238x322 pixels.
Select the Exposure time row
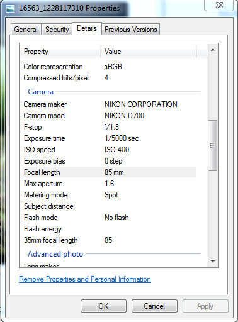(110, 138)
